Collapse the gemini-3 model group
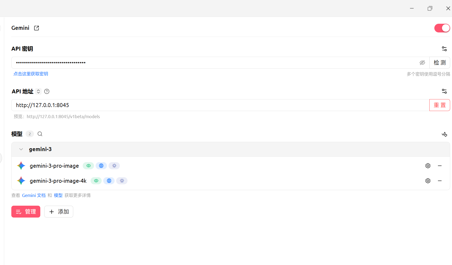 click(x=21, y=149)
